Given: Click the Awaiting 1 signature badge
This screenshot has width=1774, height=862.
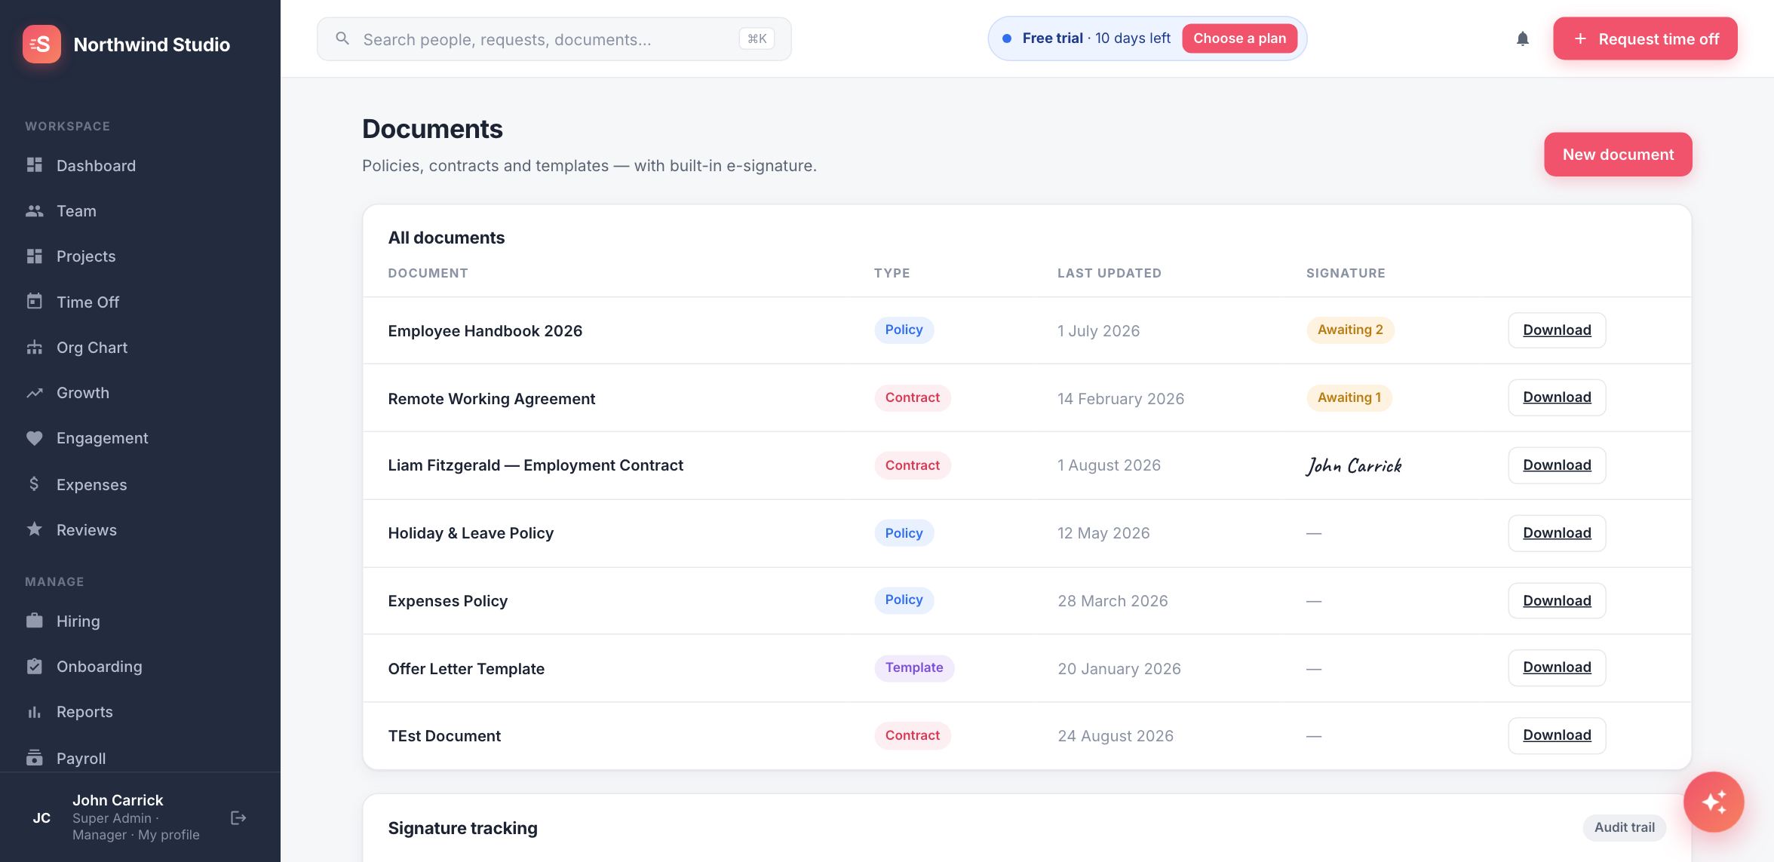Looking at the screenshot, I should pyautogui.click(x=1349, y=397).
